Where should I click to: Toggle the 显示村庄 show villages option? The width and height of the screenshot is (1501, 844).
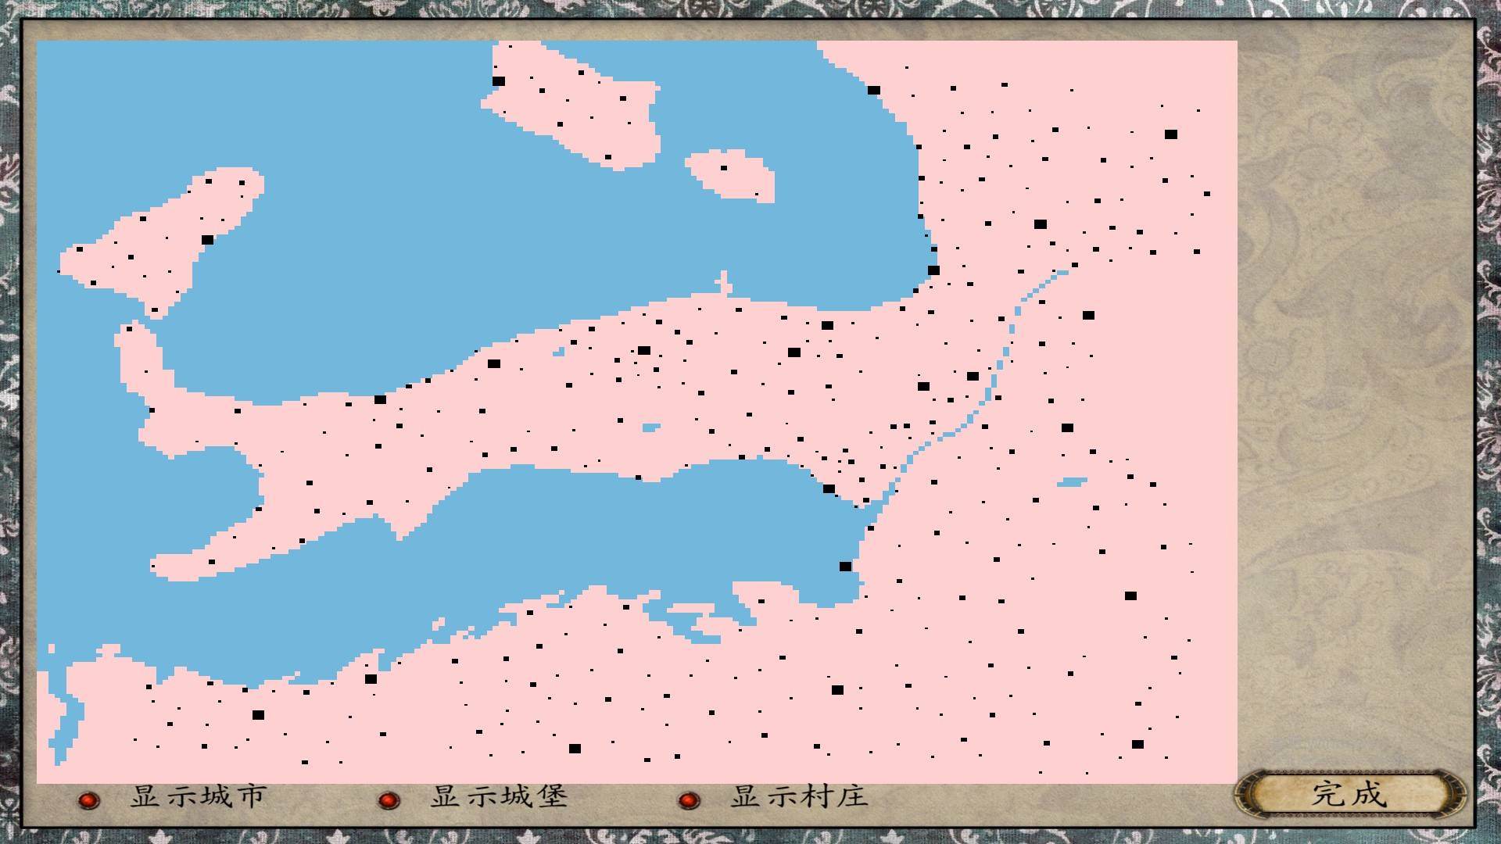click(797, 799)
